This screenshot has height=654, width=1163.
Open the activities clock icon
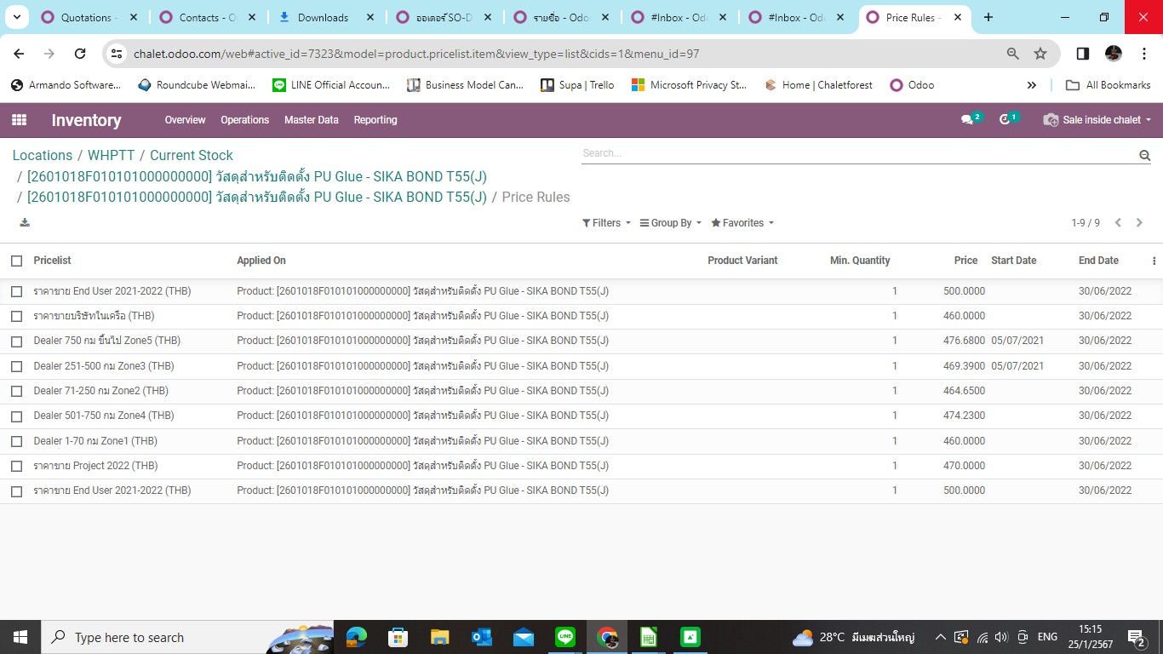[1005, 120]
